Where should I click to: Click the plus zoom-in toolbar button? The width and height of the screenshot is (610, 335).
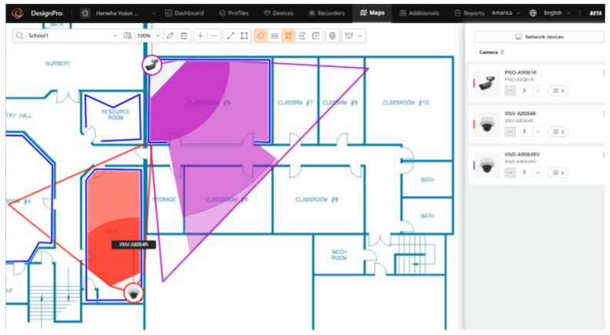pyautogui.click(x=201, y=36)
